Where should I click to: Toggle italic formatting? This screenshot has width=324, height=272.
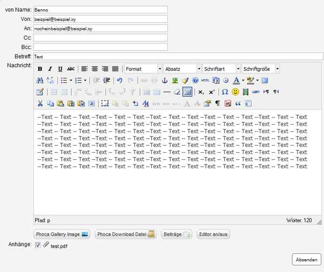pos(50,69)
